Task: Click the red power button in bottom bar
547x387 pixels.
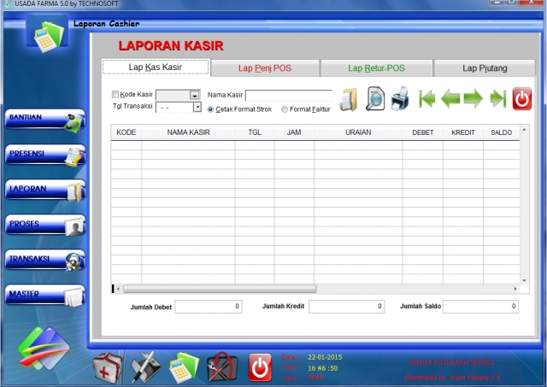Action: 260,366
